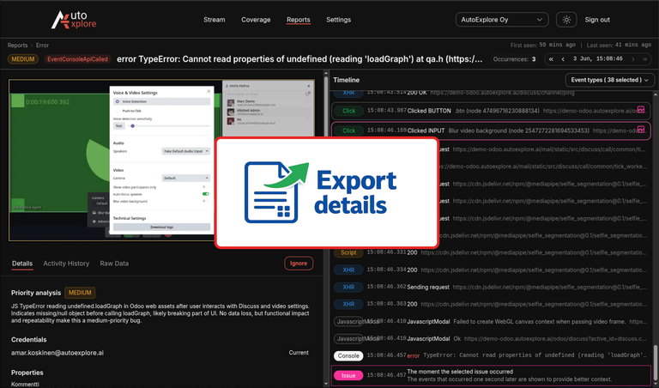The width and height of the screenshot is (659, 388).
Task: Select the pink Issue timeline row
Action: click(x=491, y=375)
